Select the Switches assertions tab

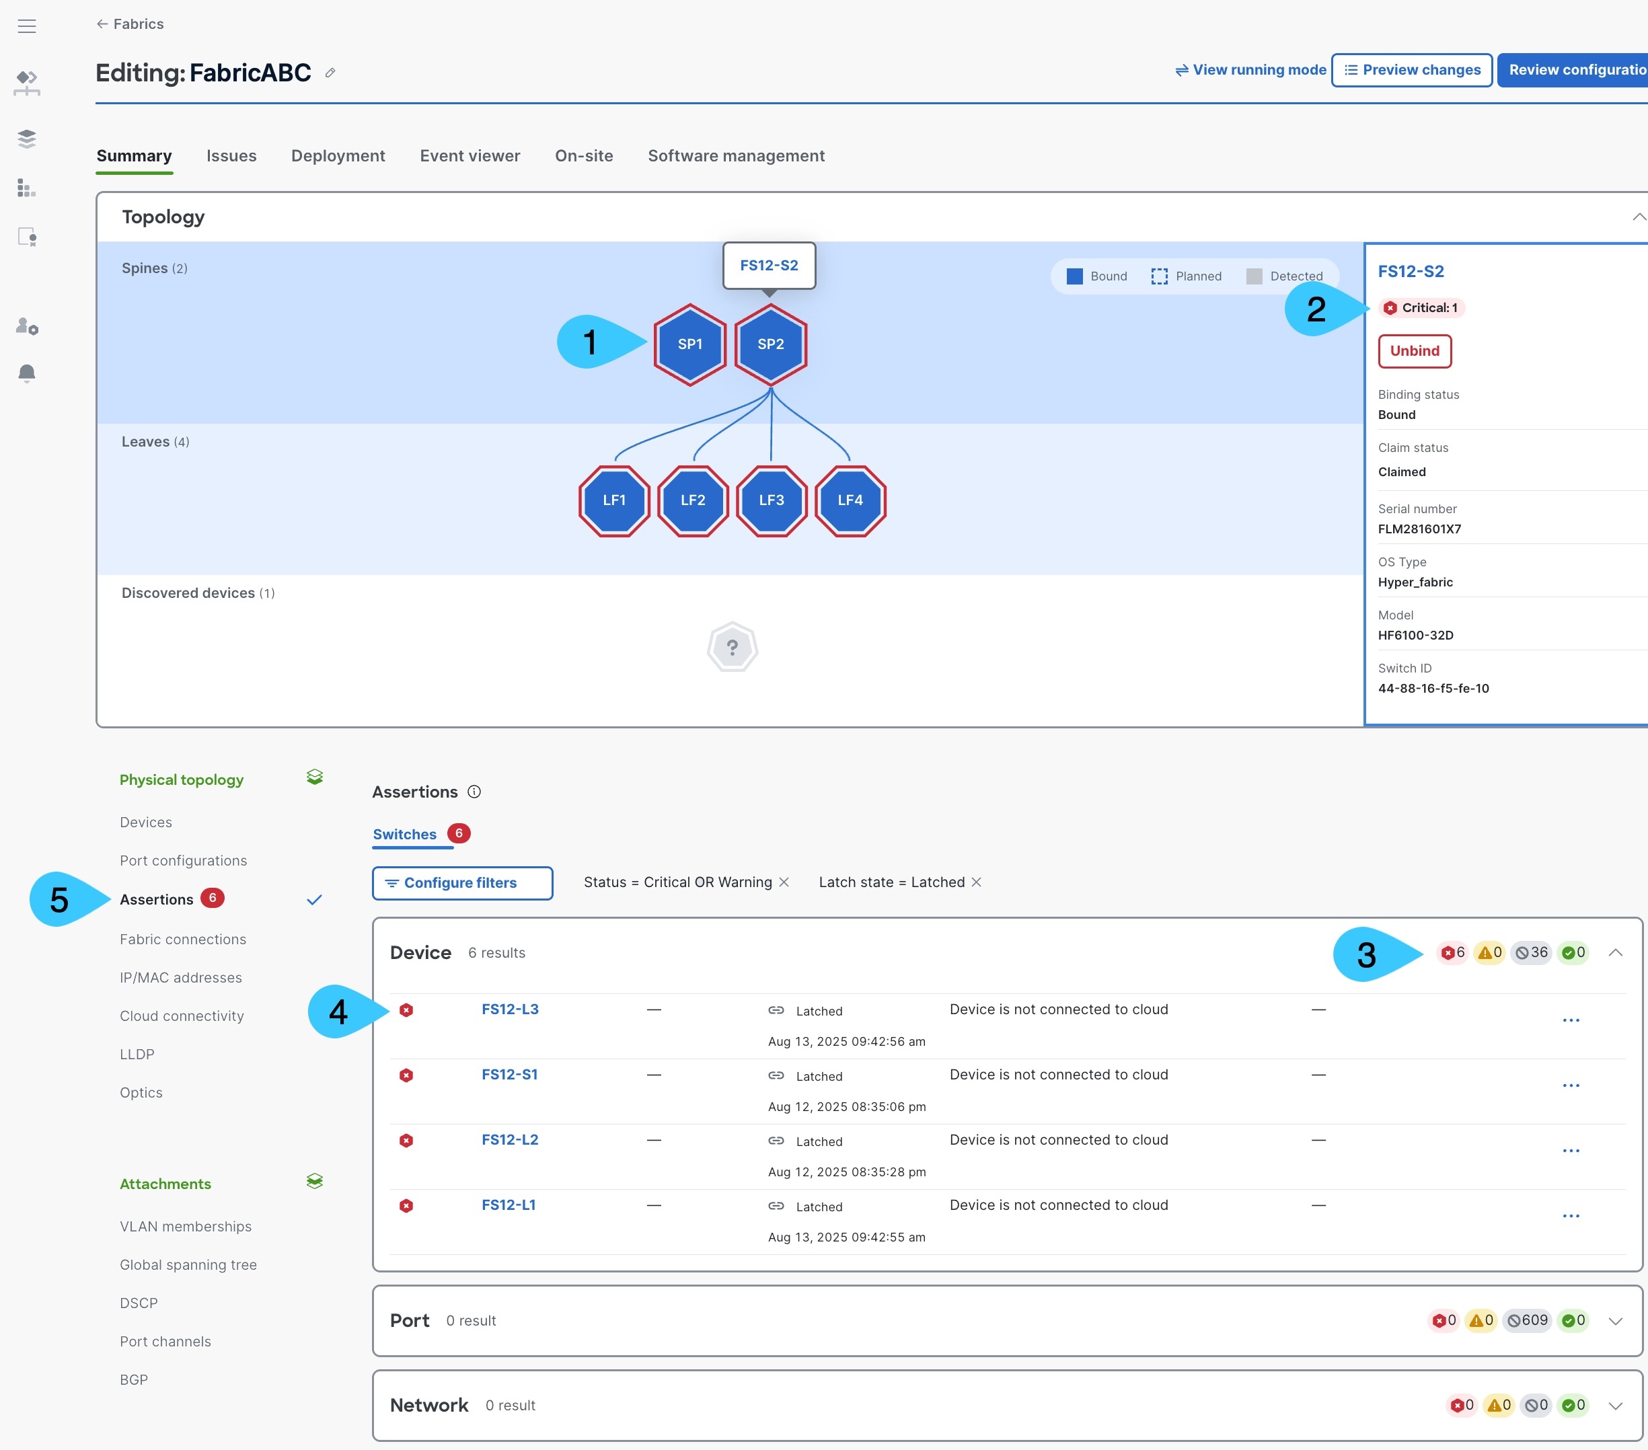[x=405, y=834]
